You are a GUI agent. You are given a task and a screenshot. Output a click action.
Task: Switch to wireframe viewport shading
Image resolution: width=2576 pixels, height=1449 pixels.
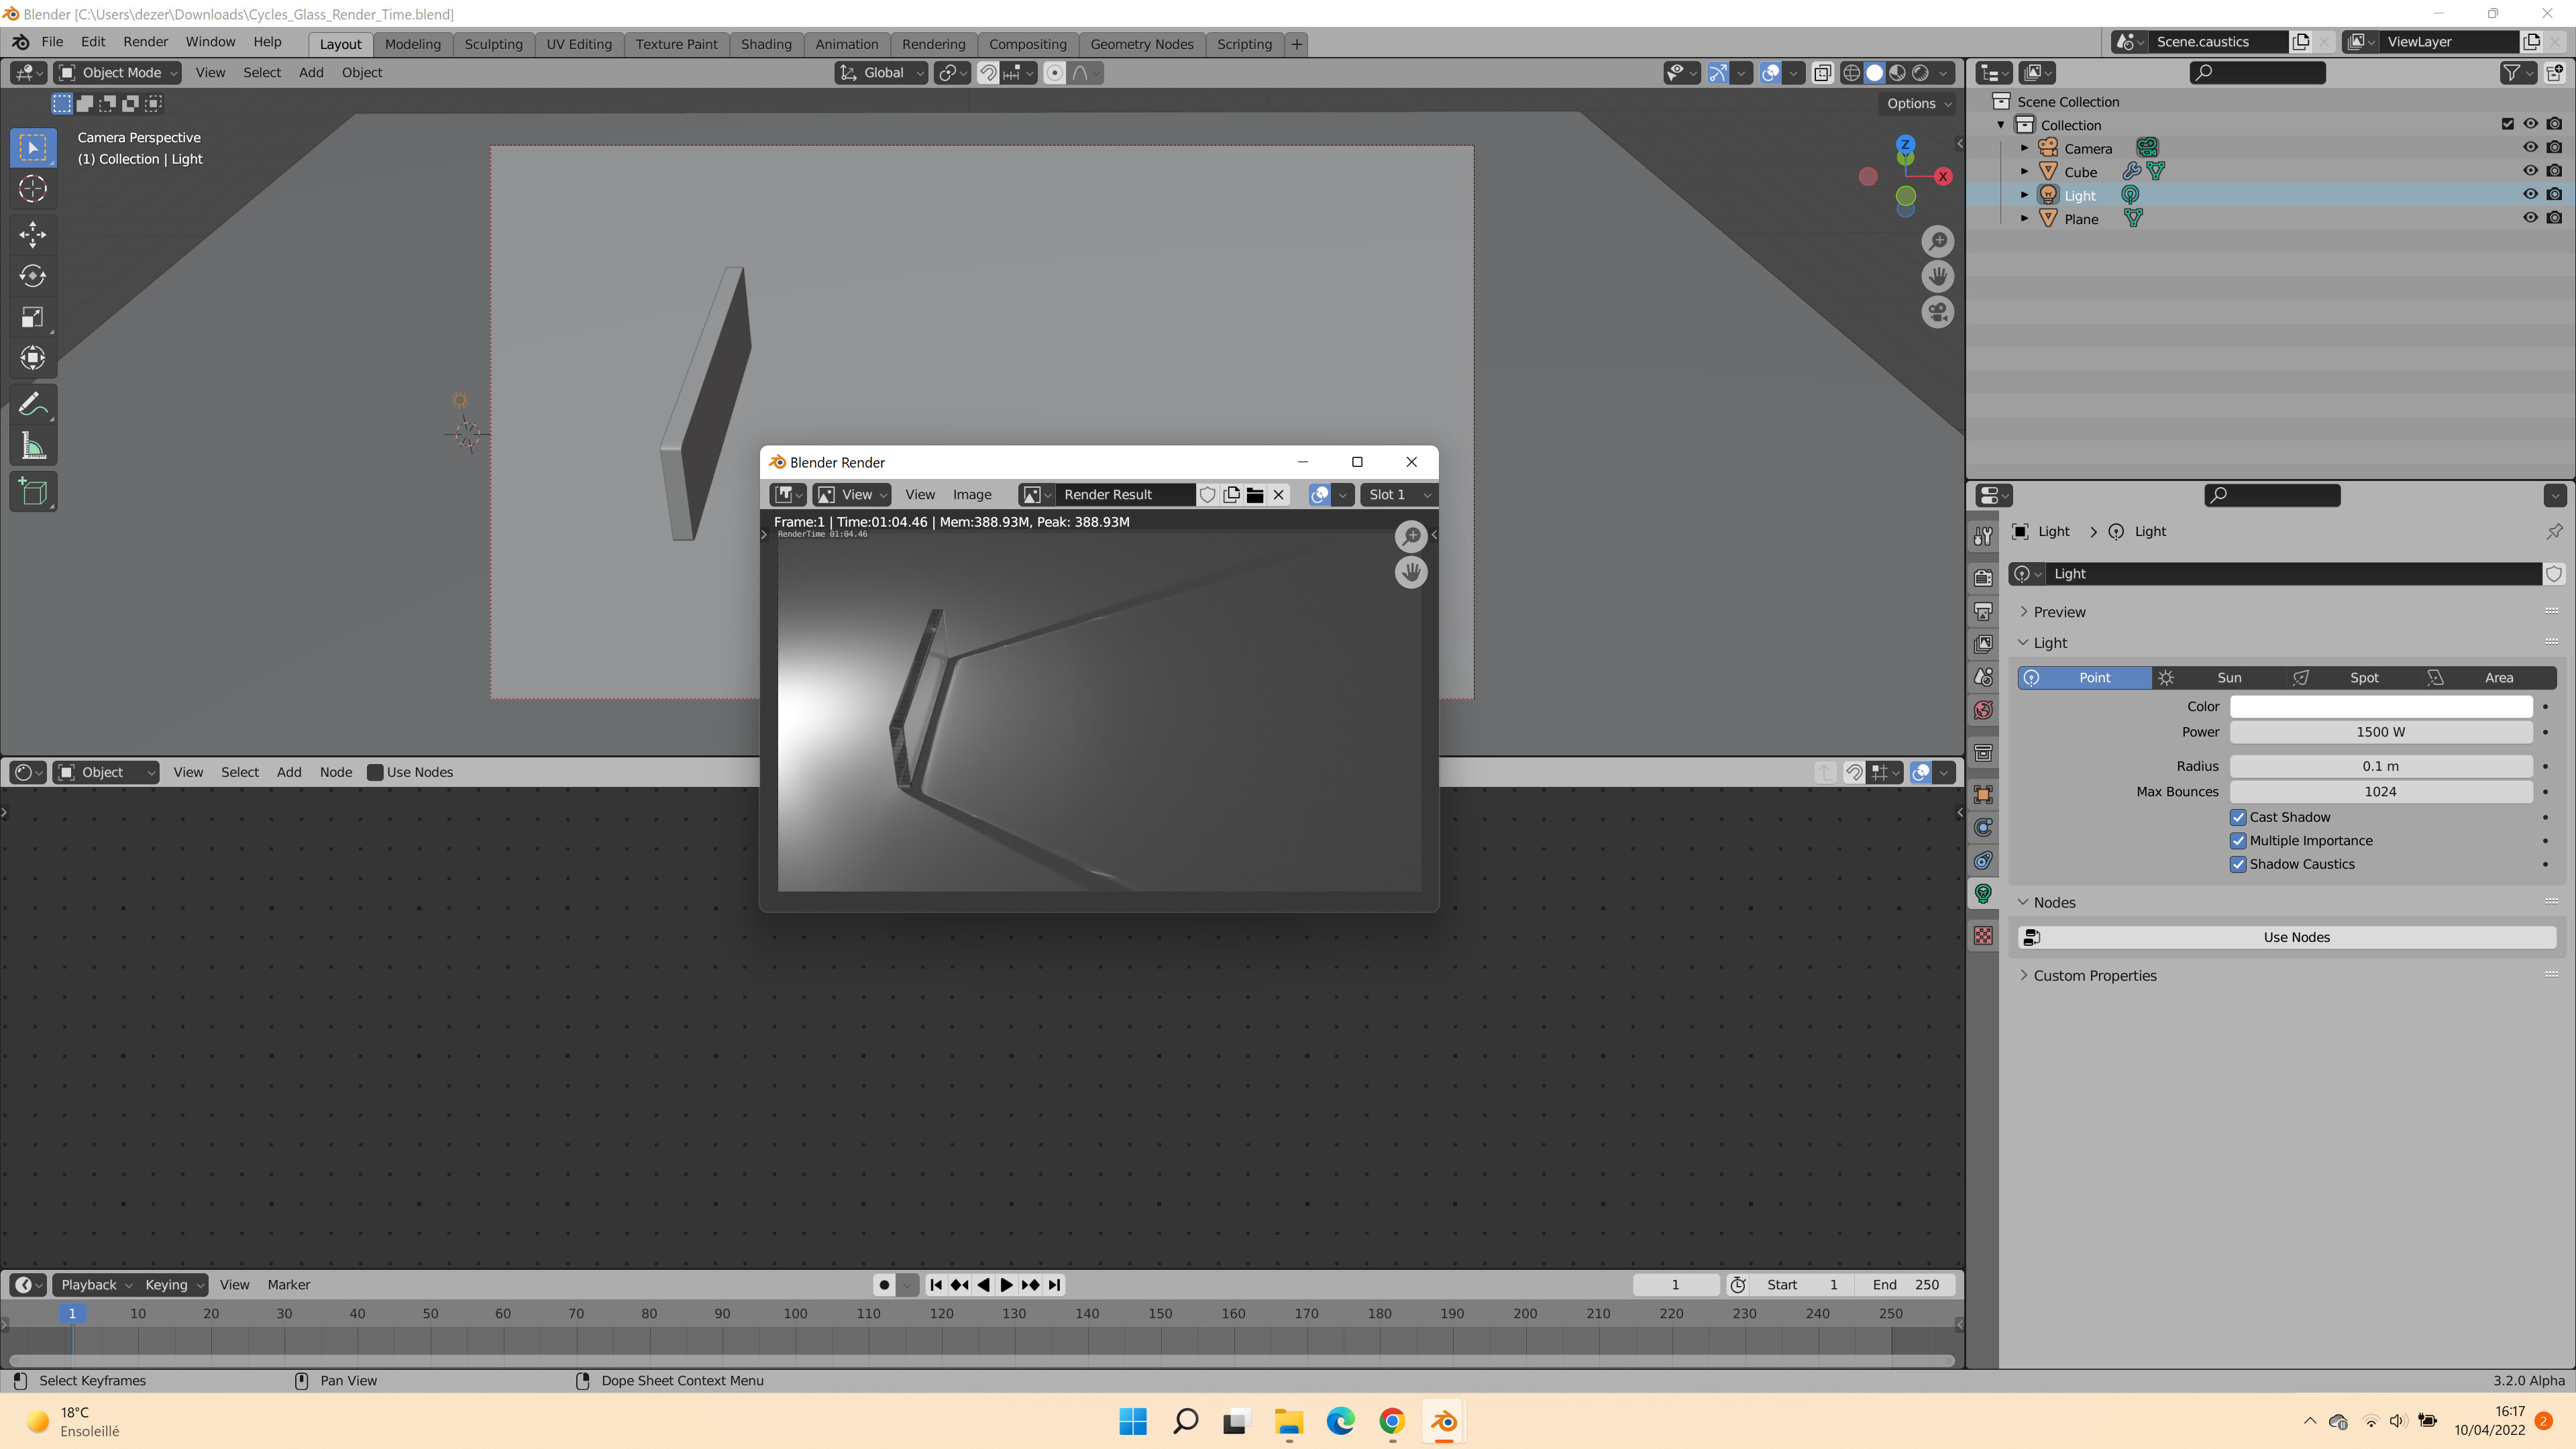[x=1851, y=72]
